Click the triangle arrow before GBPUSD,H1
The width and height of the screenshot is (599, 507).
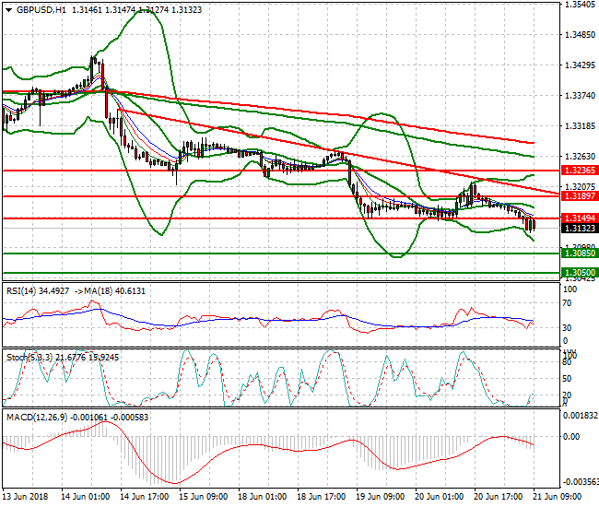pos(8,10)
